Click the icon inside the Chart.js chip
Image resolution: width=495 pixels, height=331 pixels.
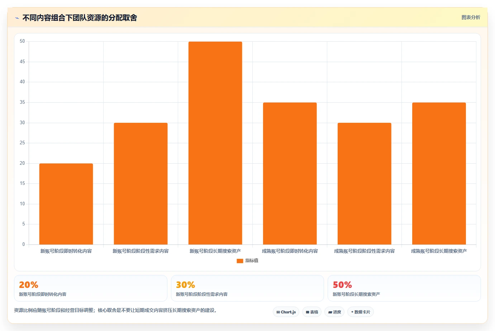pyautogui.click(x=278, y=312)
